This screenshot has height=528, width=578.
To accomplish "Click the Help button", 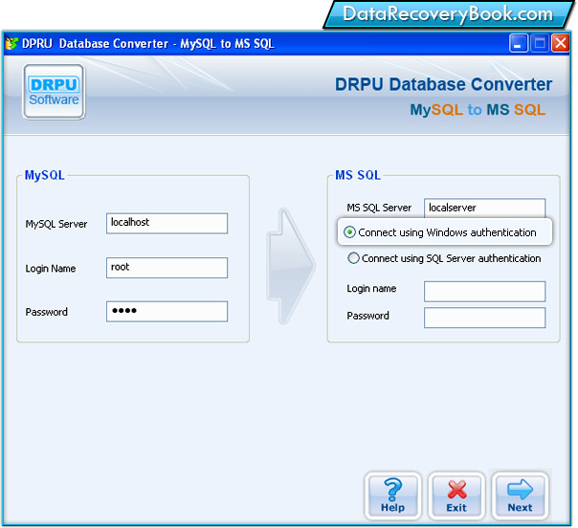I will tap(393, 495).
